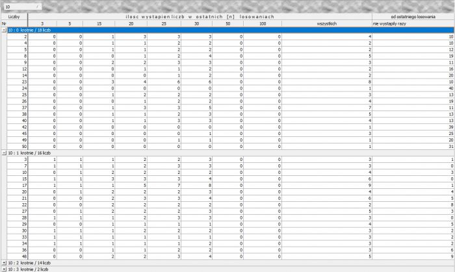Select the row for number 49
The image size is (455, 272).
click(x=230, y=140)
